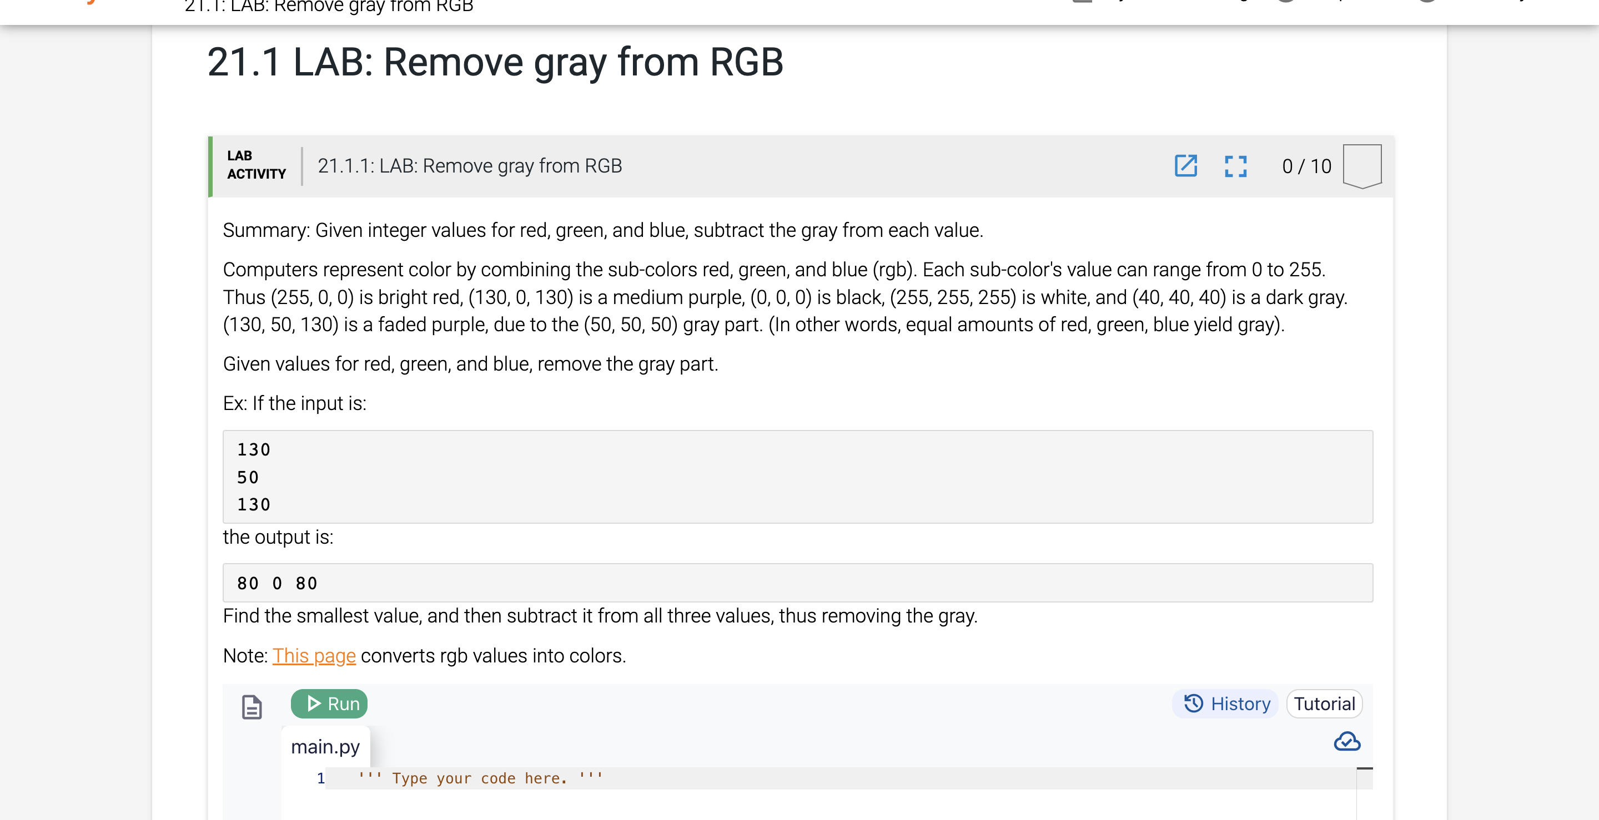Switch to the main.py tab
Viewport: 1599px width, 820px height.
click(325, 746)
